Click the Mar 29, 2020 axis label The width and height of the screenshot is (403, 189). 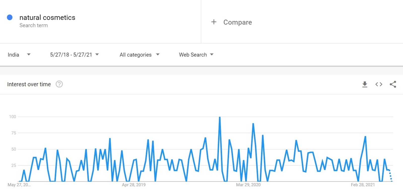[248, 185]
